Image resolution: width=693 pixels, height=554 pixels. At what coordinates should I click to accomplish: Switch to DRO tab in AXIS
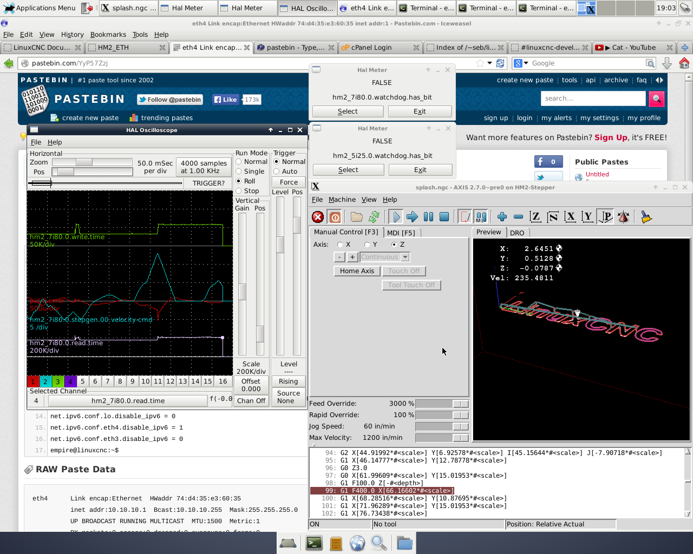pos(517,233)
